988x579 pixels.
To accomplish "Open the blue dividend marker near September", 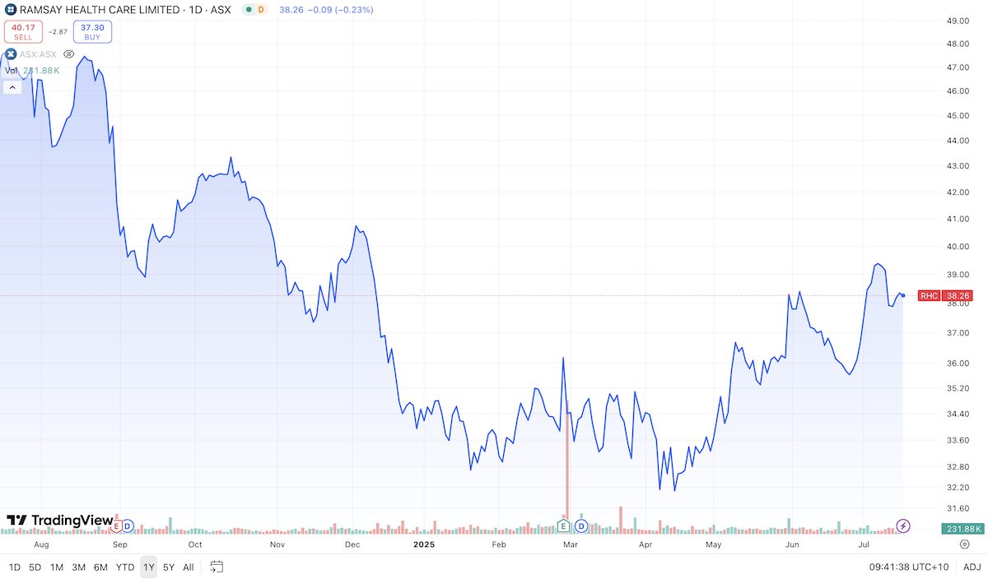I will [128, 526].
